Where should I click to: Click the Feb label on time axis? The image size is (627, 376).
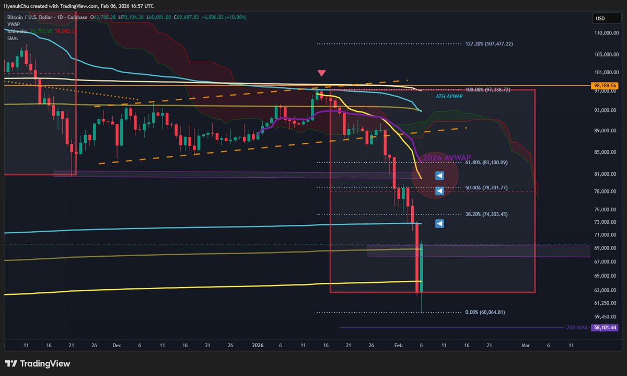398,346
